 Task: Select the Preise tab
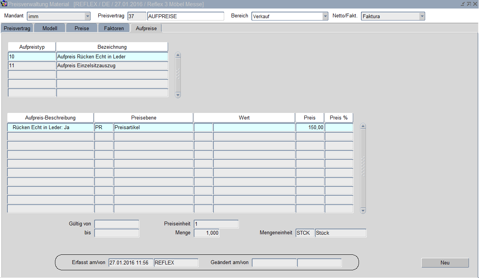(82, 28)
